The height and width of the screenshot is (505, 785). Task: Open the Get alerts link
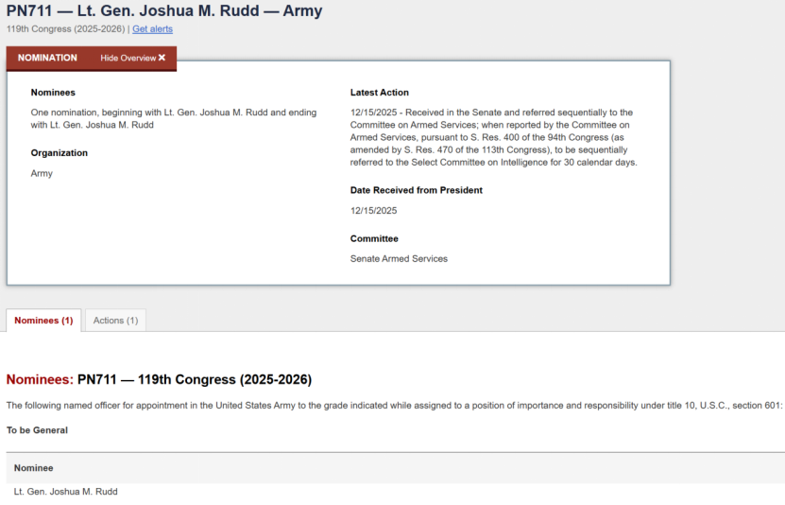coord(152,29)
